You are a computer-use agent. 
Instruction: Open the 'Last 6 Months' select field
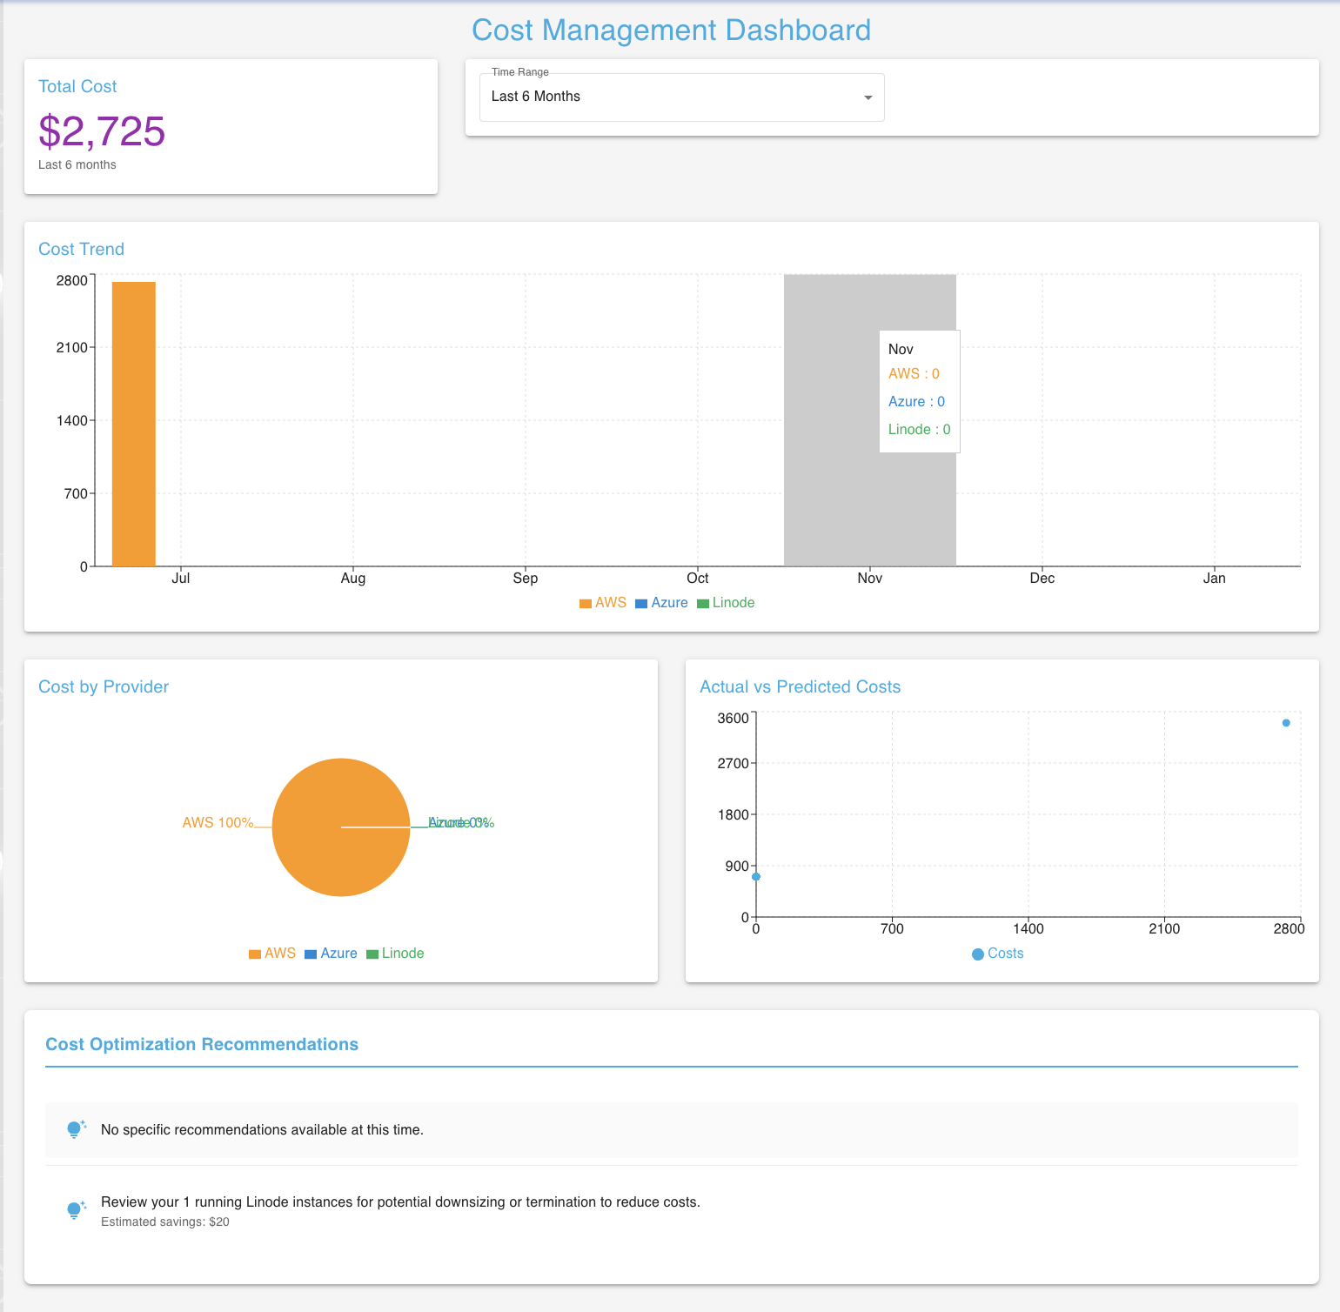pyautogui.click(x=670, y=97)
